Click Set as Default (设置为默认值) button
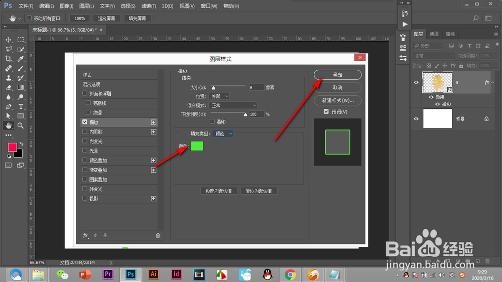This screenshot has height=282, width=502. pyautogui.click(x=219, y=191)
